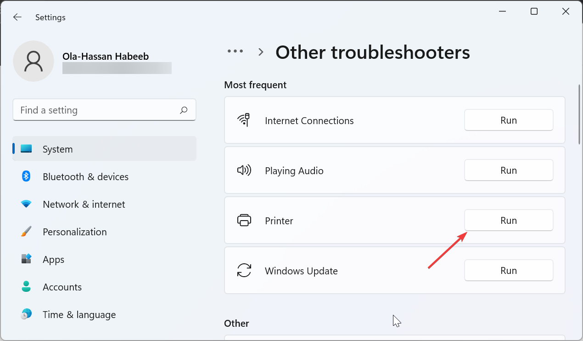Switch to Accounts settings

[x=104, y=287]
